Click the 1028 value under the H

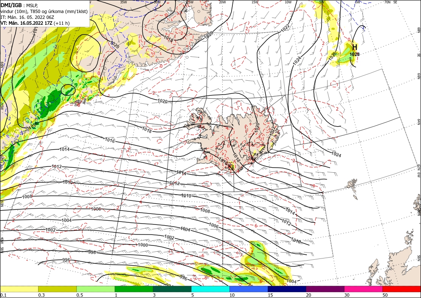[x=354, y=54]
